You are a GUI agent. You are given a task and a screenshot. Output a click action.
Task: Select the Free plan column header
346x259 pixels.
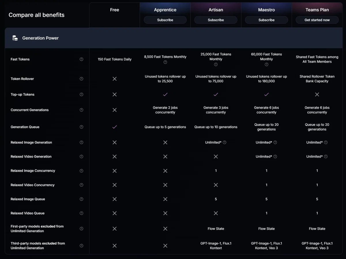point(114,10)
